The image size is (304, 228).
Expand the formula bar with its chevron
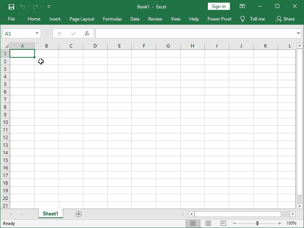pos(299,33)
